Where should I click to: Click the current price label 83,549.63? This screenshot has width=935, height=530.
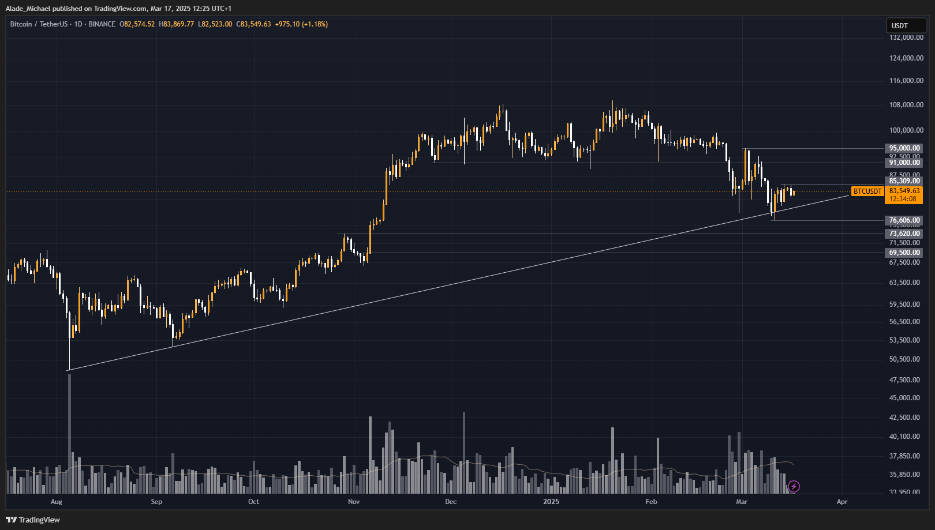(904, 191)
